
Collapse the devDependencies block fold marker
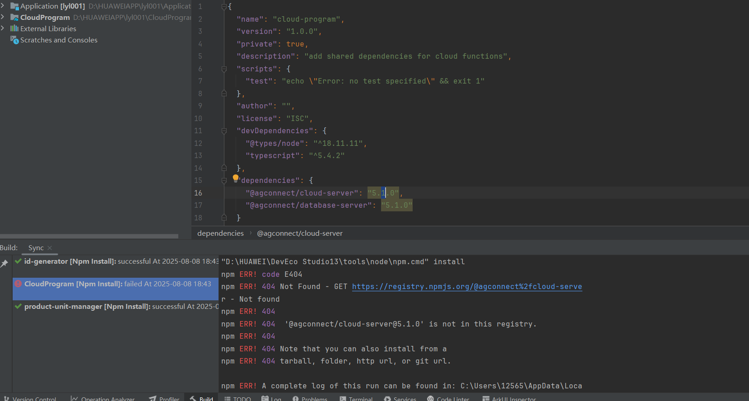point(224,131)
